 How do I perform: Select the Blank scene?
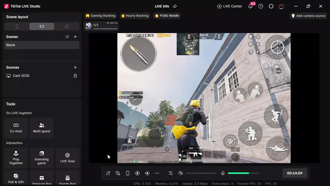click(42, 45)
